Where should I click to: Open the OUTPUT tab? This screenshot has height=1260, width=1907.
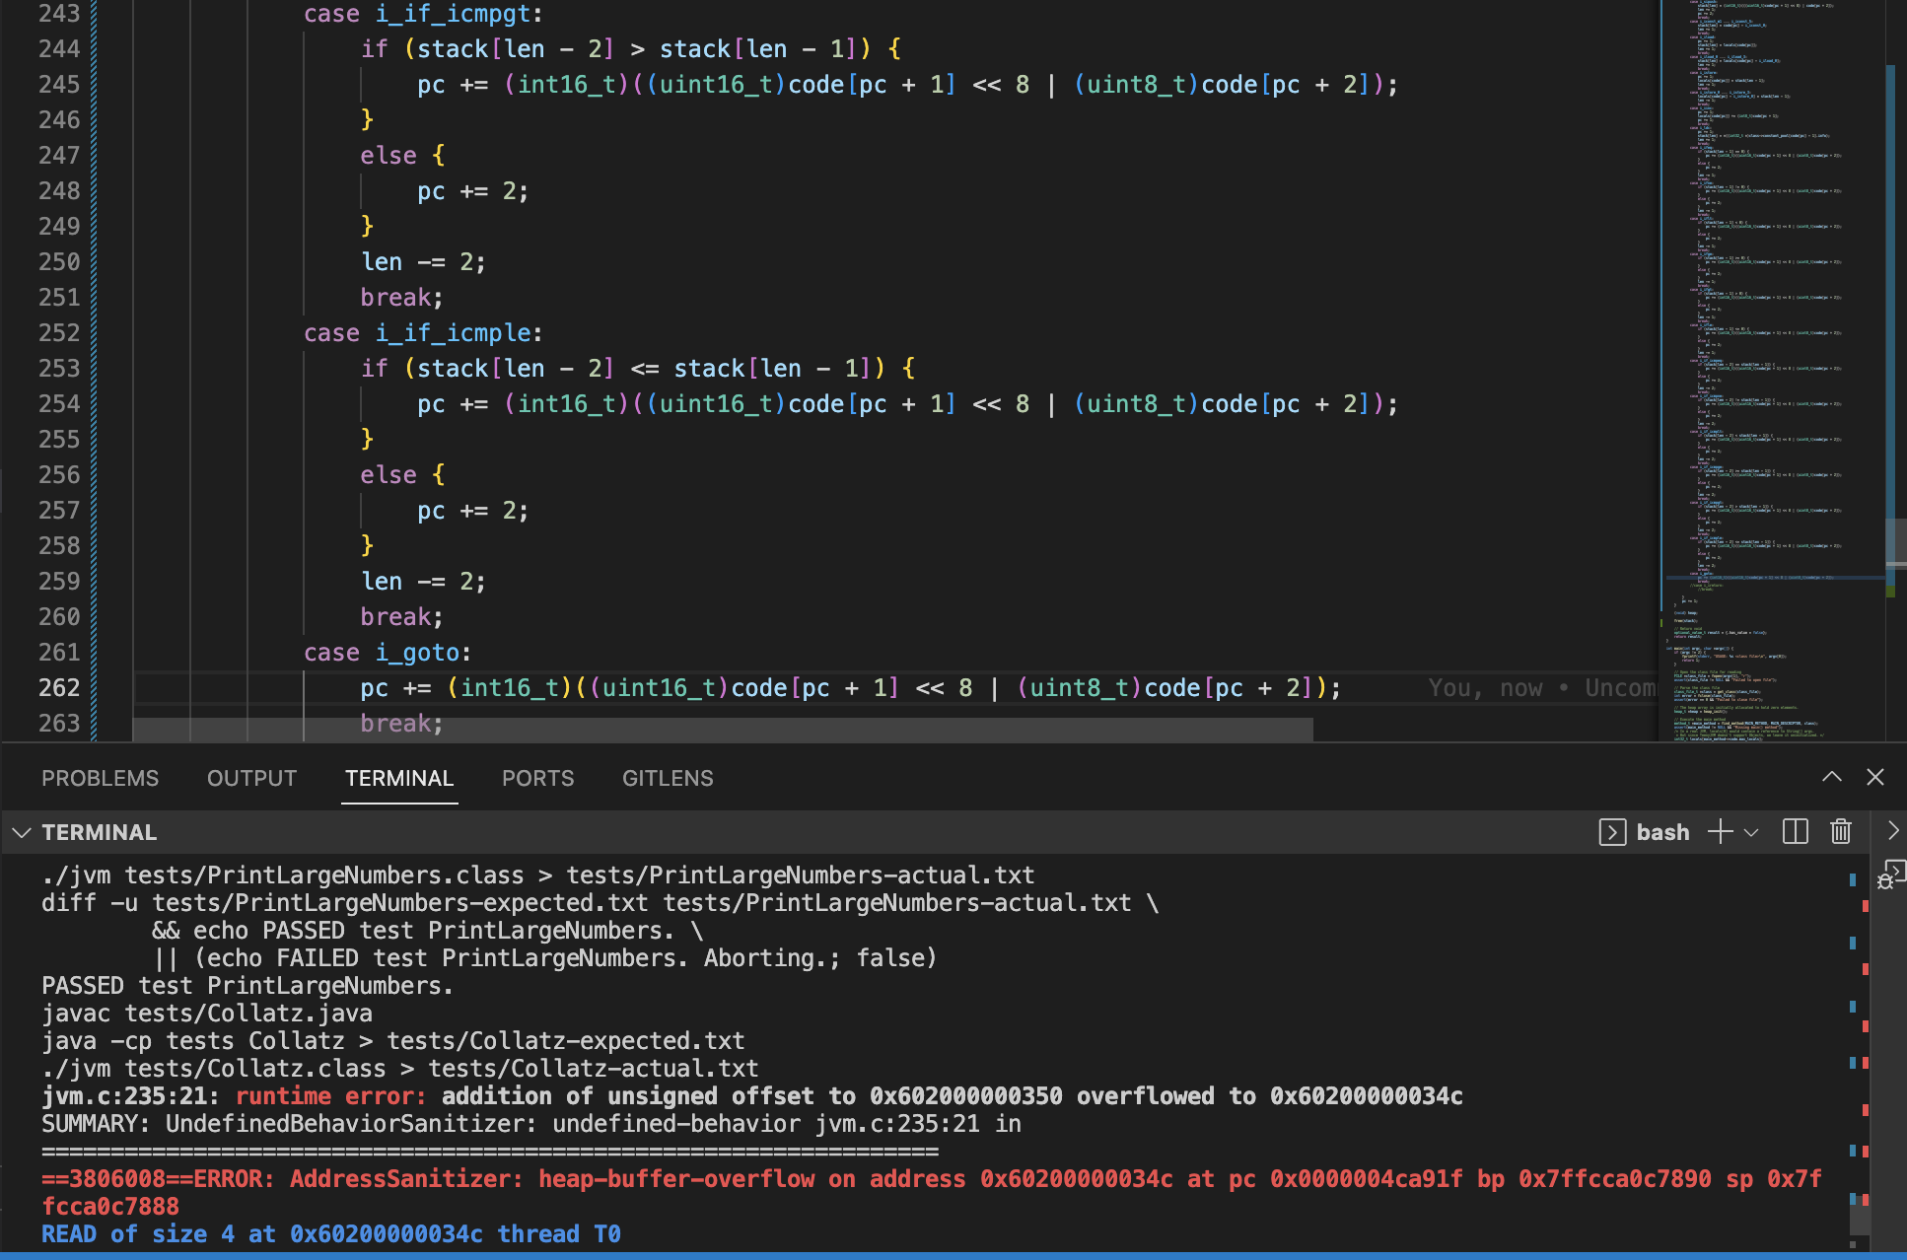tap(251, 779)
